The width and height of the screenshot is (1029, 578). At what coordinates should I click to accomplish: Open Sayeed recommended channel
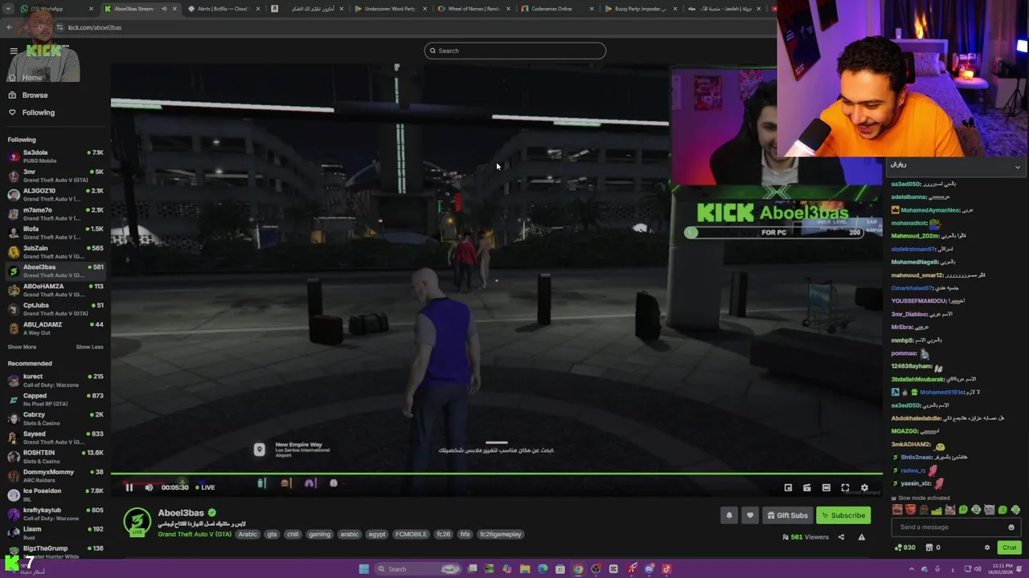(55, 438)
